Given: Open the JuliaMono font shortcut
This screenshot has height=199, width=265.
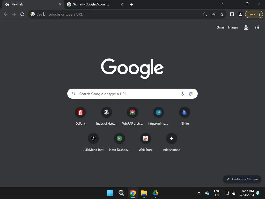Looking at the screenshot, I should point(93,142).
